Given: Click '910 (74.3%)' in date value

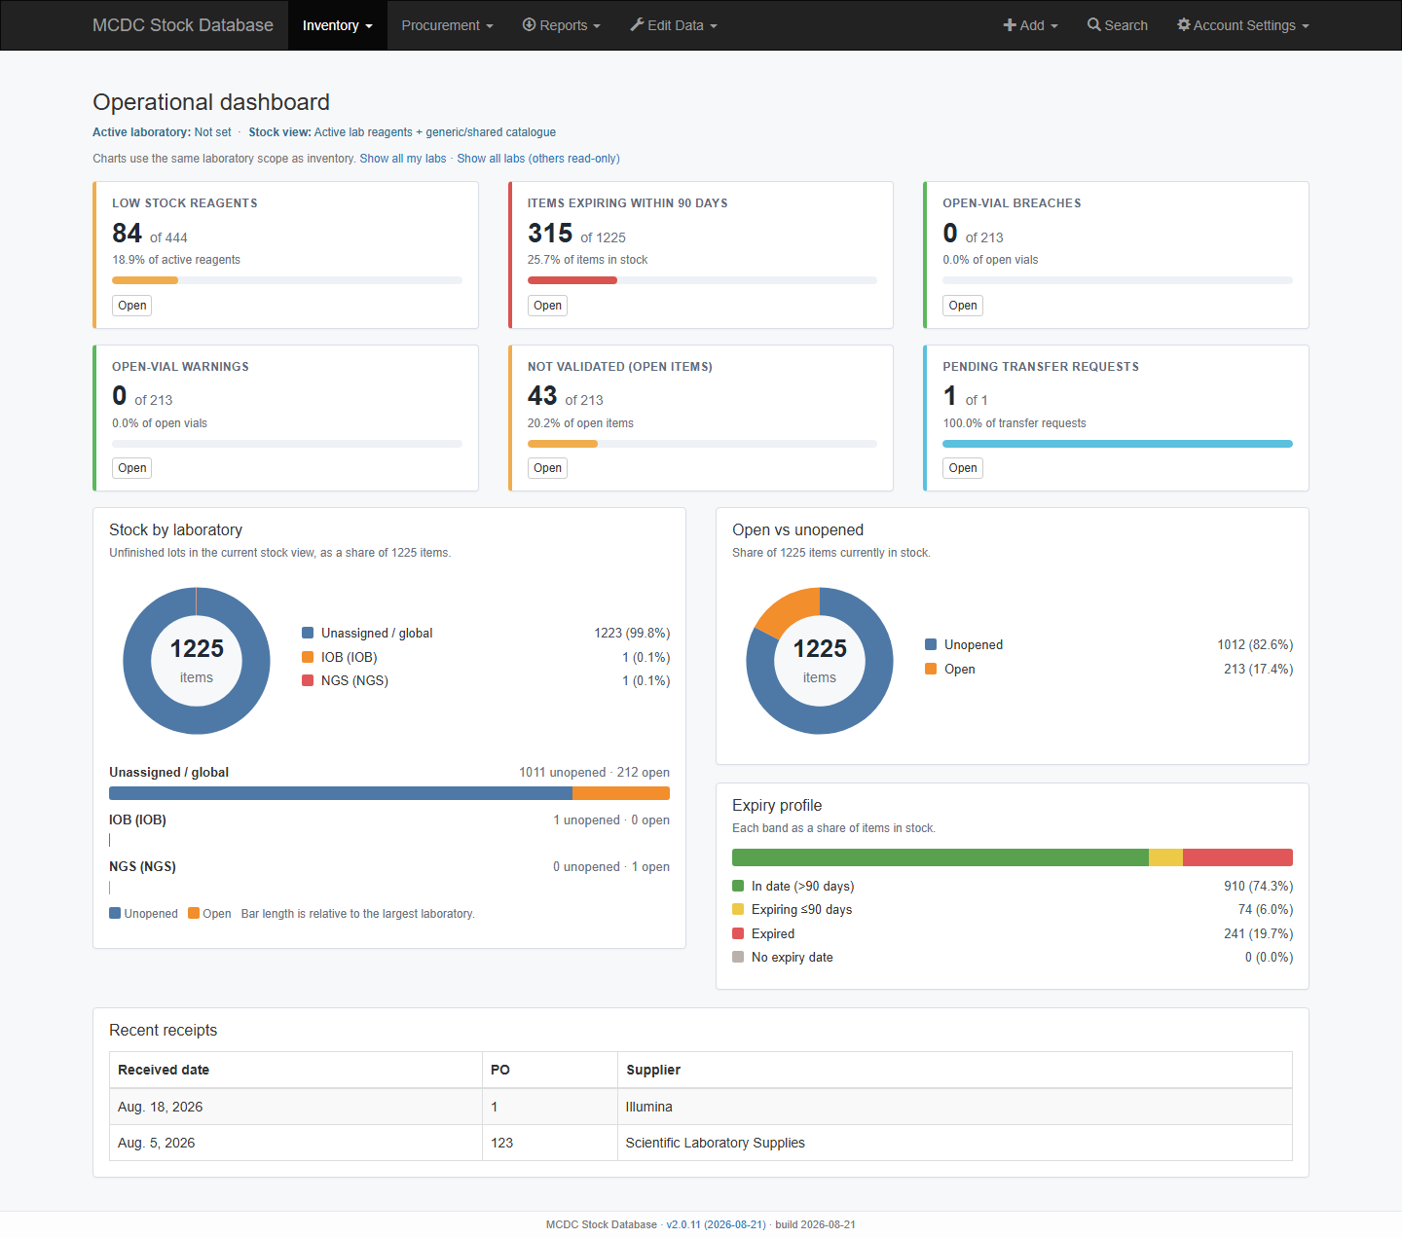Looking at the screenshot, I should 1258,886.
